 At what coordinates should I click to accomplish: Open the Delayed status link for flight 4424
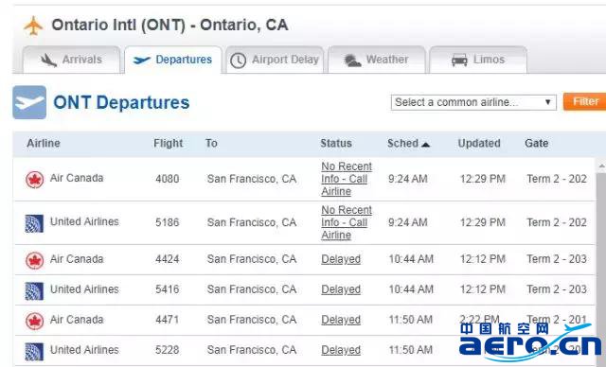341,259
